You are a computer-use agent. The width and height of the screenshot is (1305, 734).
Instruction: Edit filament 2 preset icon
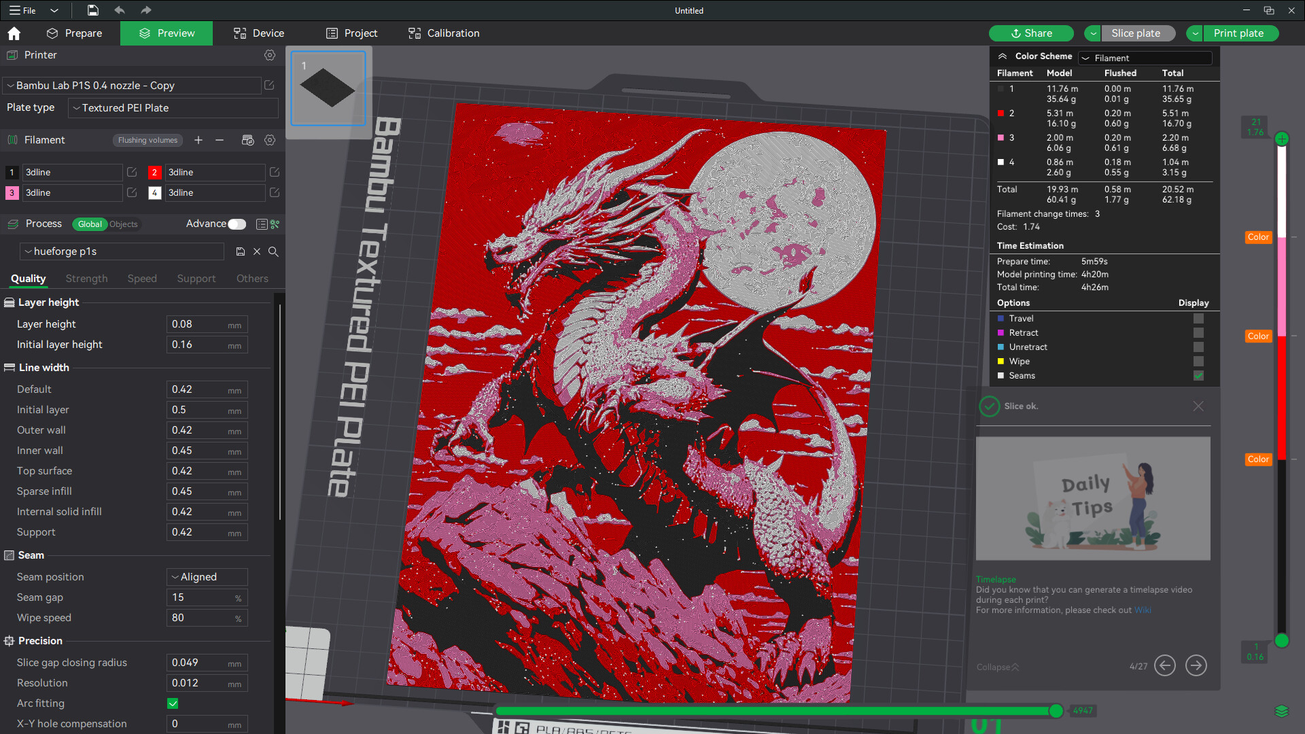click(x=275, y=172)
